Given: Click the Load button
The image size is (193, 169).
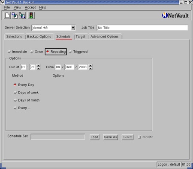Looking at the screenshot, I should pyautogui.click(x=94, y=137).
